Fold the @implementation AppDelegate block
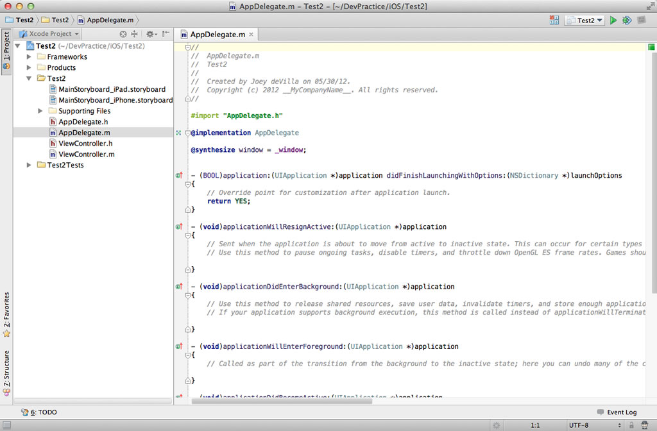 pos(188,133)
